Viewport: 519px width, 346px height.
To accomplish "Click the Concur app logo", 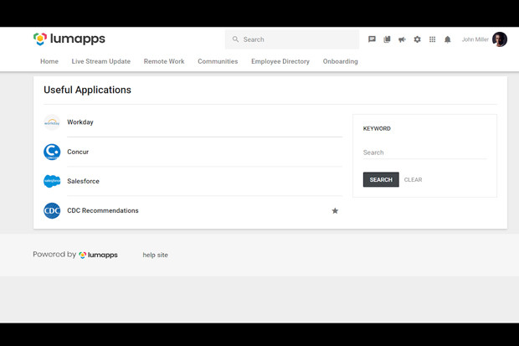I will point(52,152).
